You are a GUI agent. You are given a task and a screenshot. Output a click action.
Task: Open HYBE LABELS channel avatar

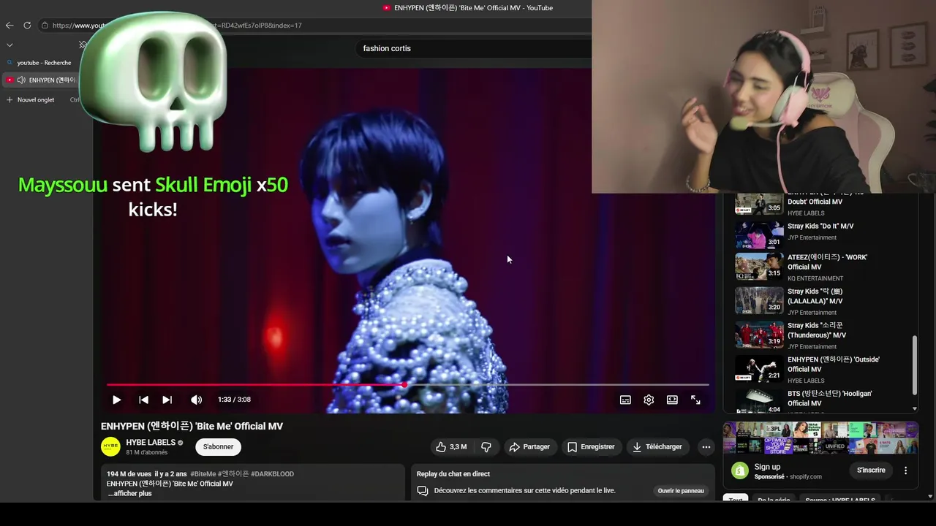click(x=110, y=446)
